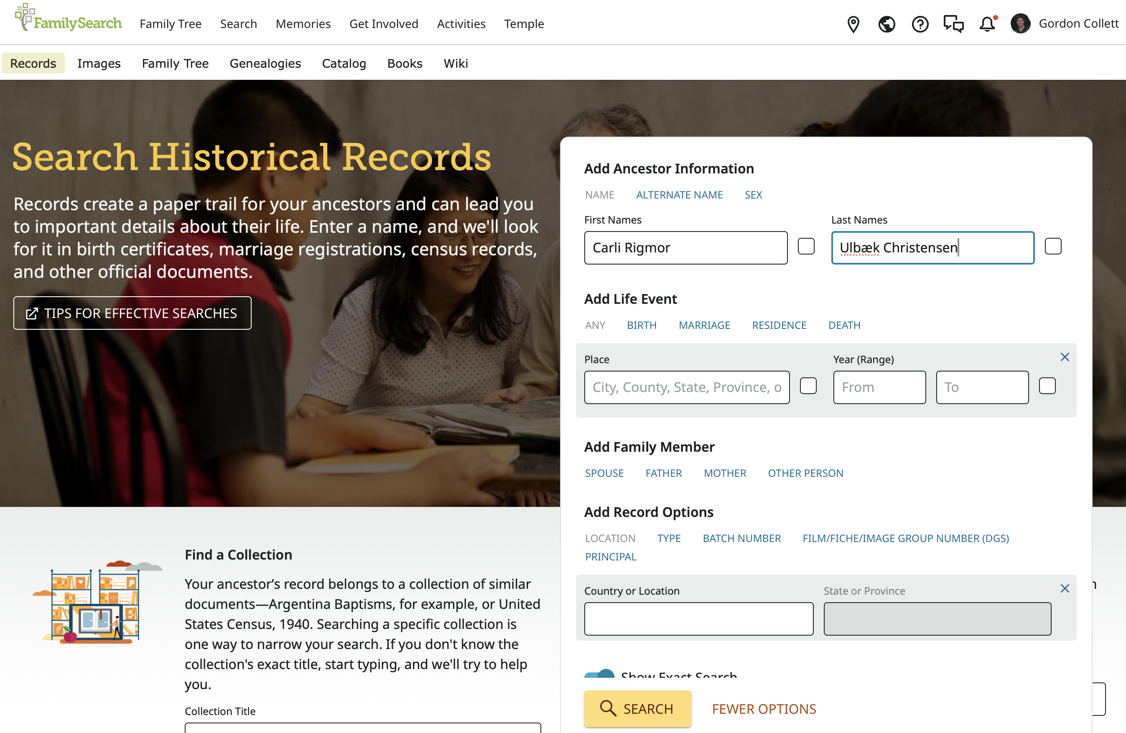1126x733 pixels.
Task: Check the exact Last Names checkbox
Action: [x=1053, y=247]
